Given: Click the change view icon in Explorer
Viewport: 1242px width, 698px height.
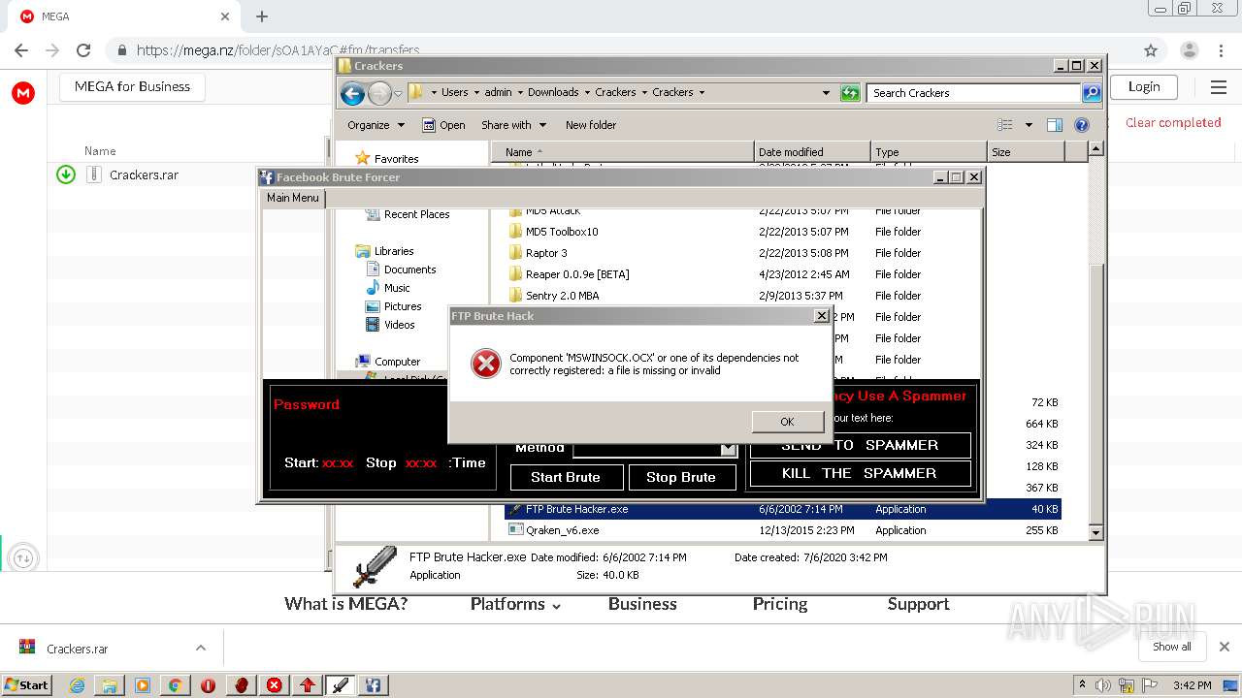Looking at the screenshot, I should coord(1005,125).
